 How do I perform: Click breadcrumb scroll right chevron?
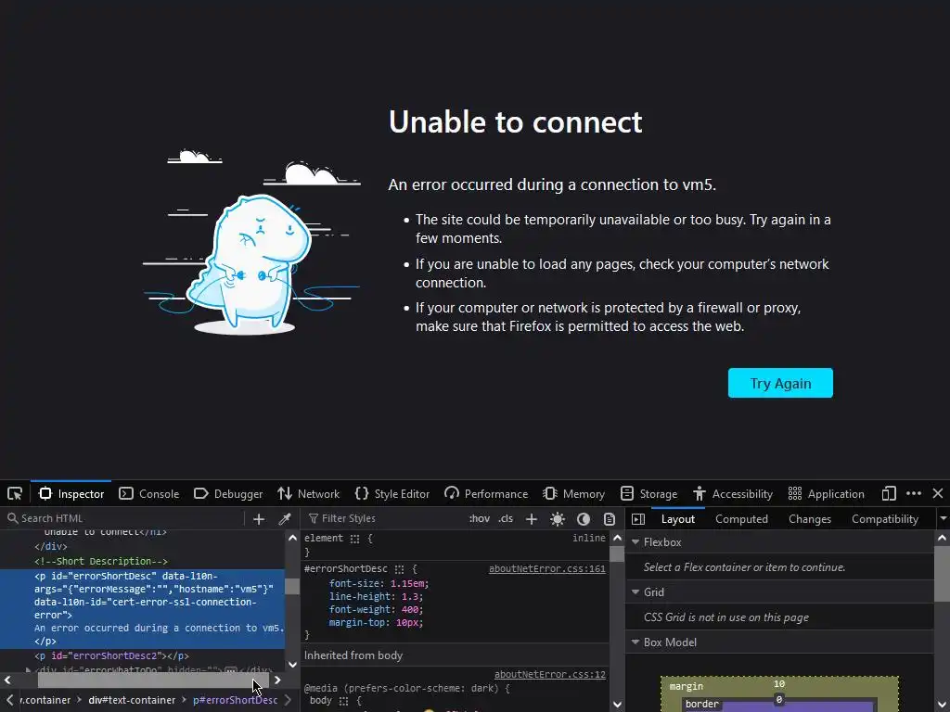click(288, 700)
